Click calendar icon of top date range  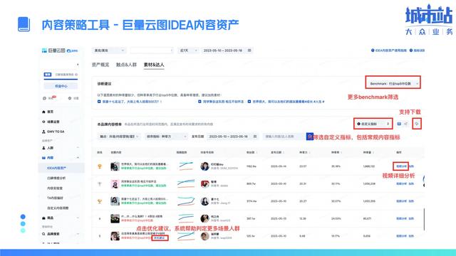point(249,50)
